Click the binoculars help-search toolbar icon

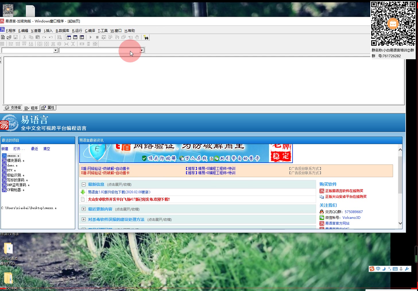146,37
